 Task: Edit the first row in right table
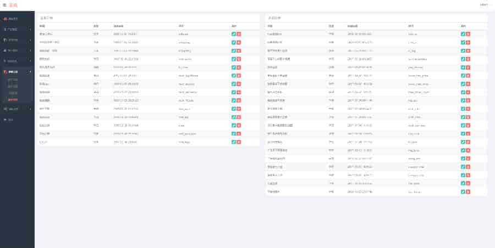(463, 34)
